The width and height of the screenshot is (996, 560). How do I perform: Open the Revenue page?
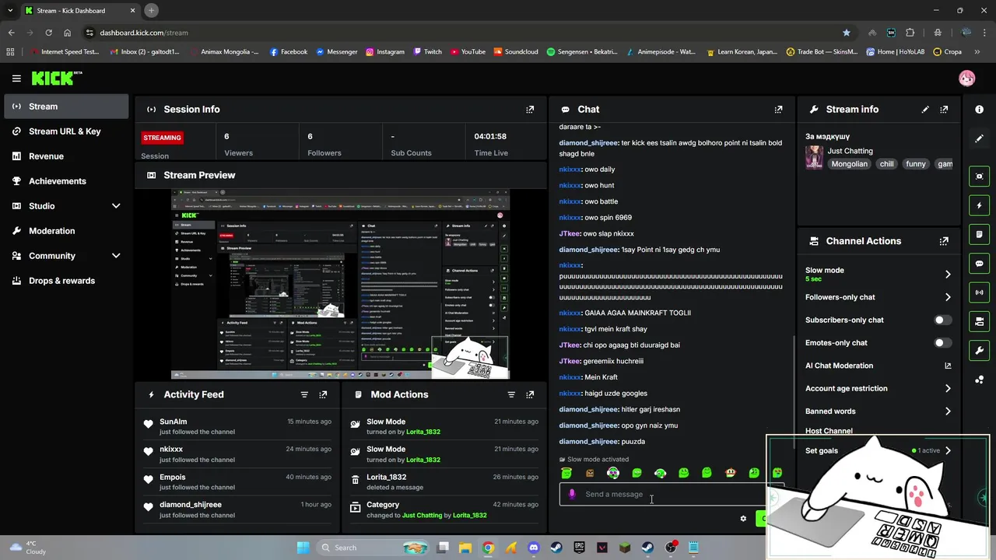click(x=66, y=156)
